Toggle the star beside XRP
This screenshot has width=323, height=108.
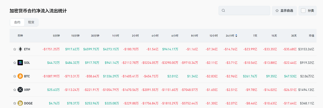[15, 90]
